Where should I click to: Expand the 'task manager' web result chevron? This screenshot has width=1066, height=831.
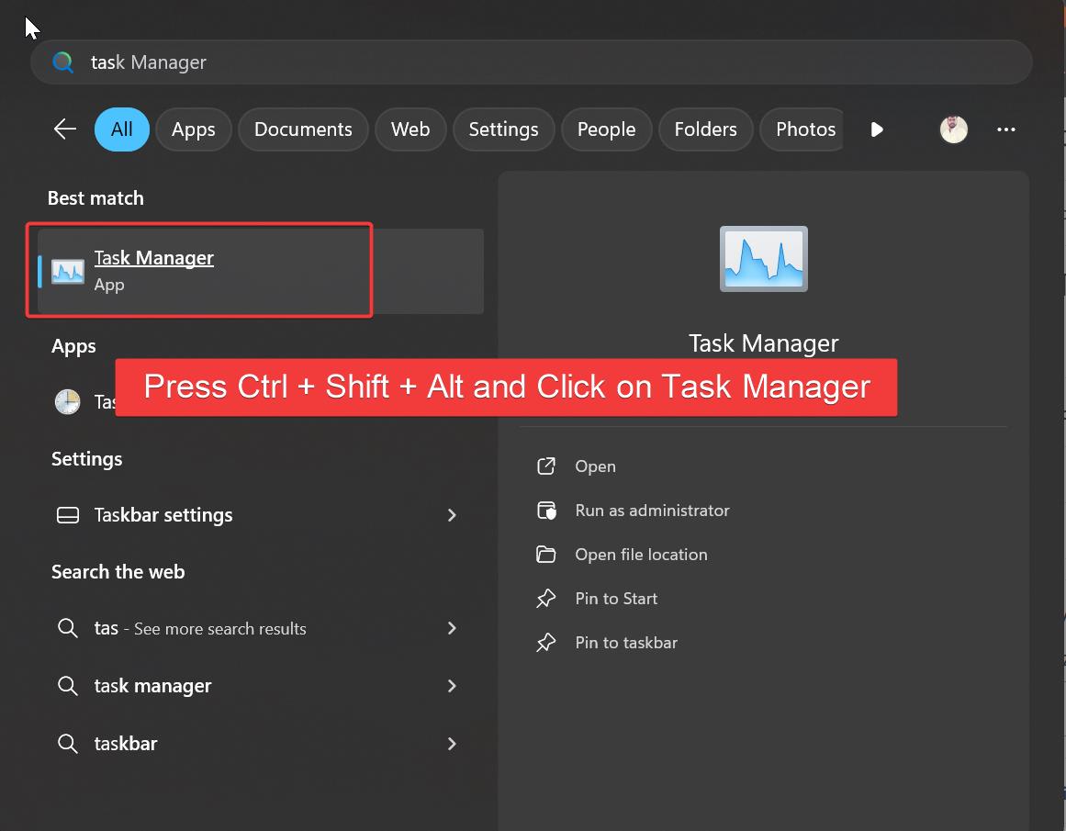click(452, 686)
